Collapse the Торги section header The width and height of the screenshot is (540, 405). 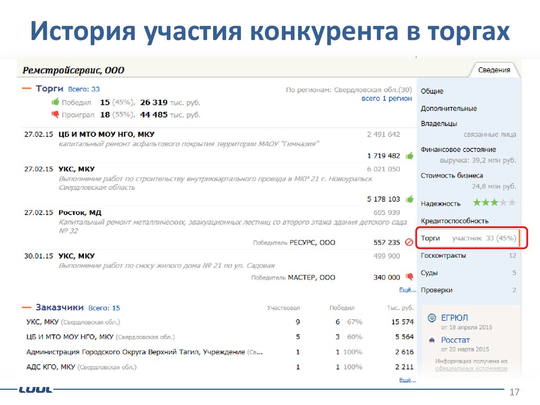coord(26,89)
